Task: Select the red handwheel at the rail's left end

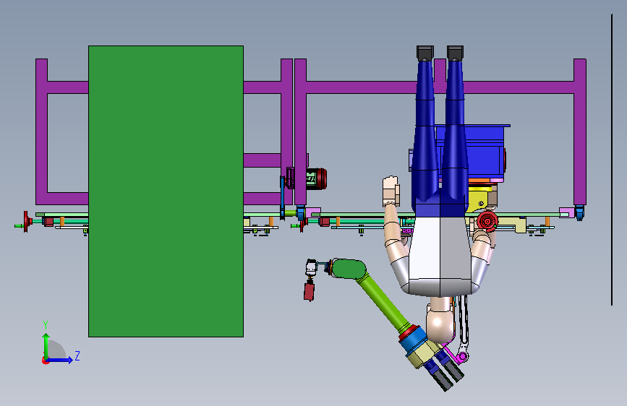Action: 27,222
